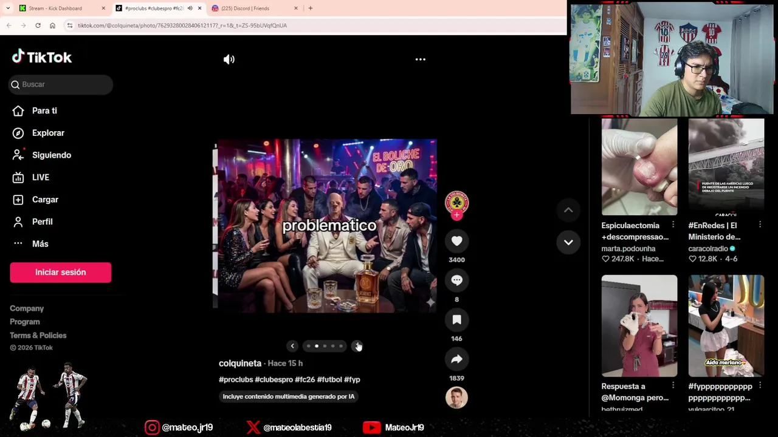The width and height of the screenshot is (778, 437).
Task: Mute the TikTok video sound
Action: (x=229, y=59)
